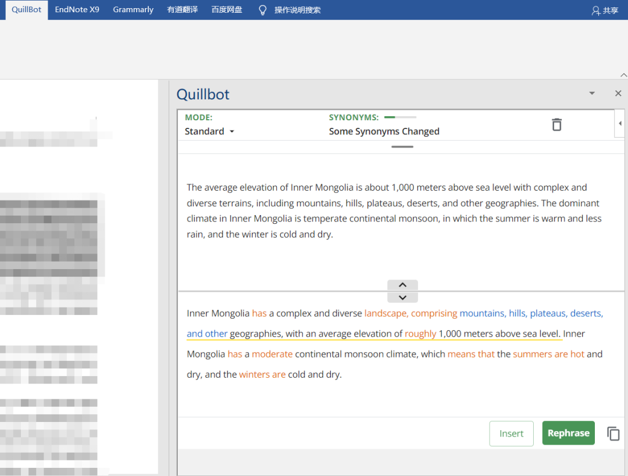Click blue phrase 'mountains, hills, plateaus, deserts,'
628x476 pixels.
(x=531, y=313)
